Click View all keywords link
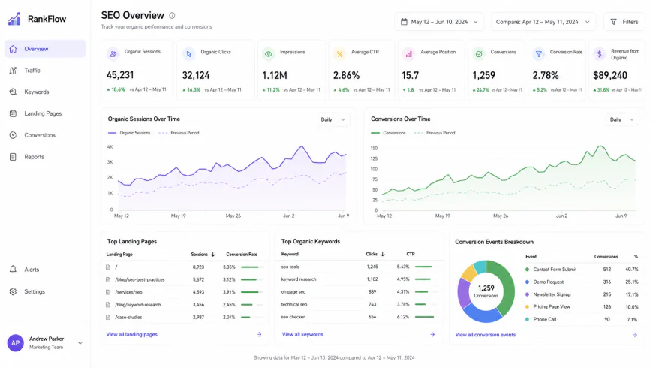The image size is (653, 368). coord(302,335)
